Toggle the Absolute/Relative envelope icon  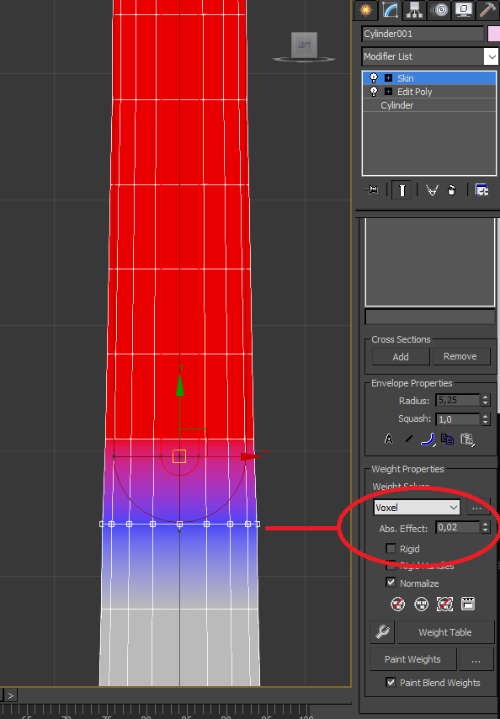coord(388,439)
